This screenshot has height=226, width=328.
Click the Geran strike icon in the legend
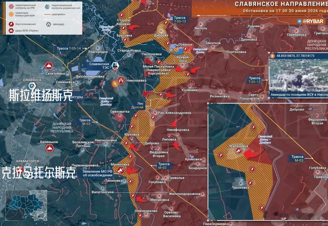11,31
